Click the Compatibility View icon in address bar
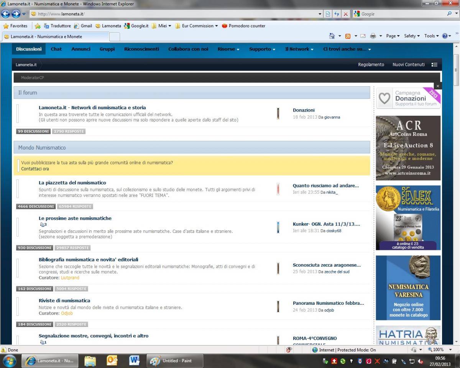The height and width of the screenshot is (368, 460). [329, 14]
